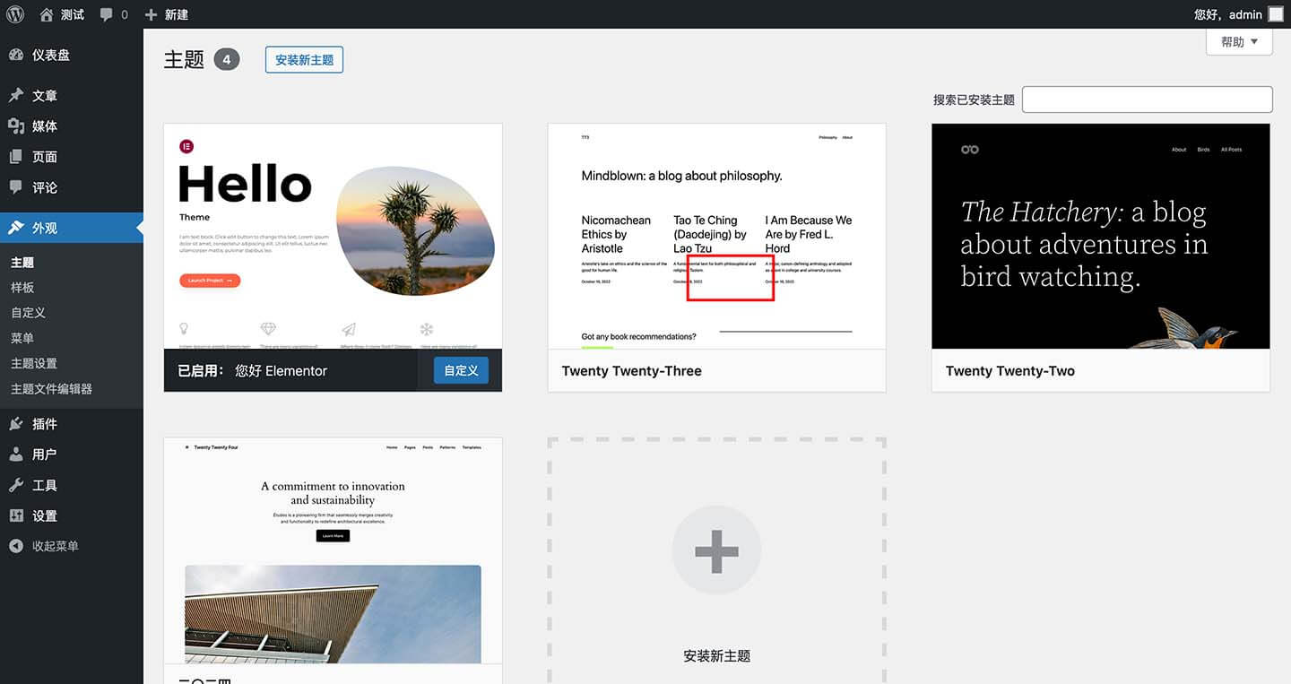
Task: Click the admin avatar image
Action: (1276, 14)
